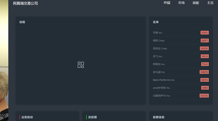Select the META ticker badge

tap(204, 80)
